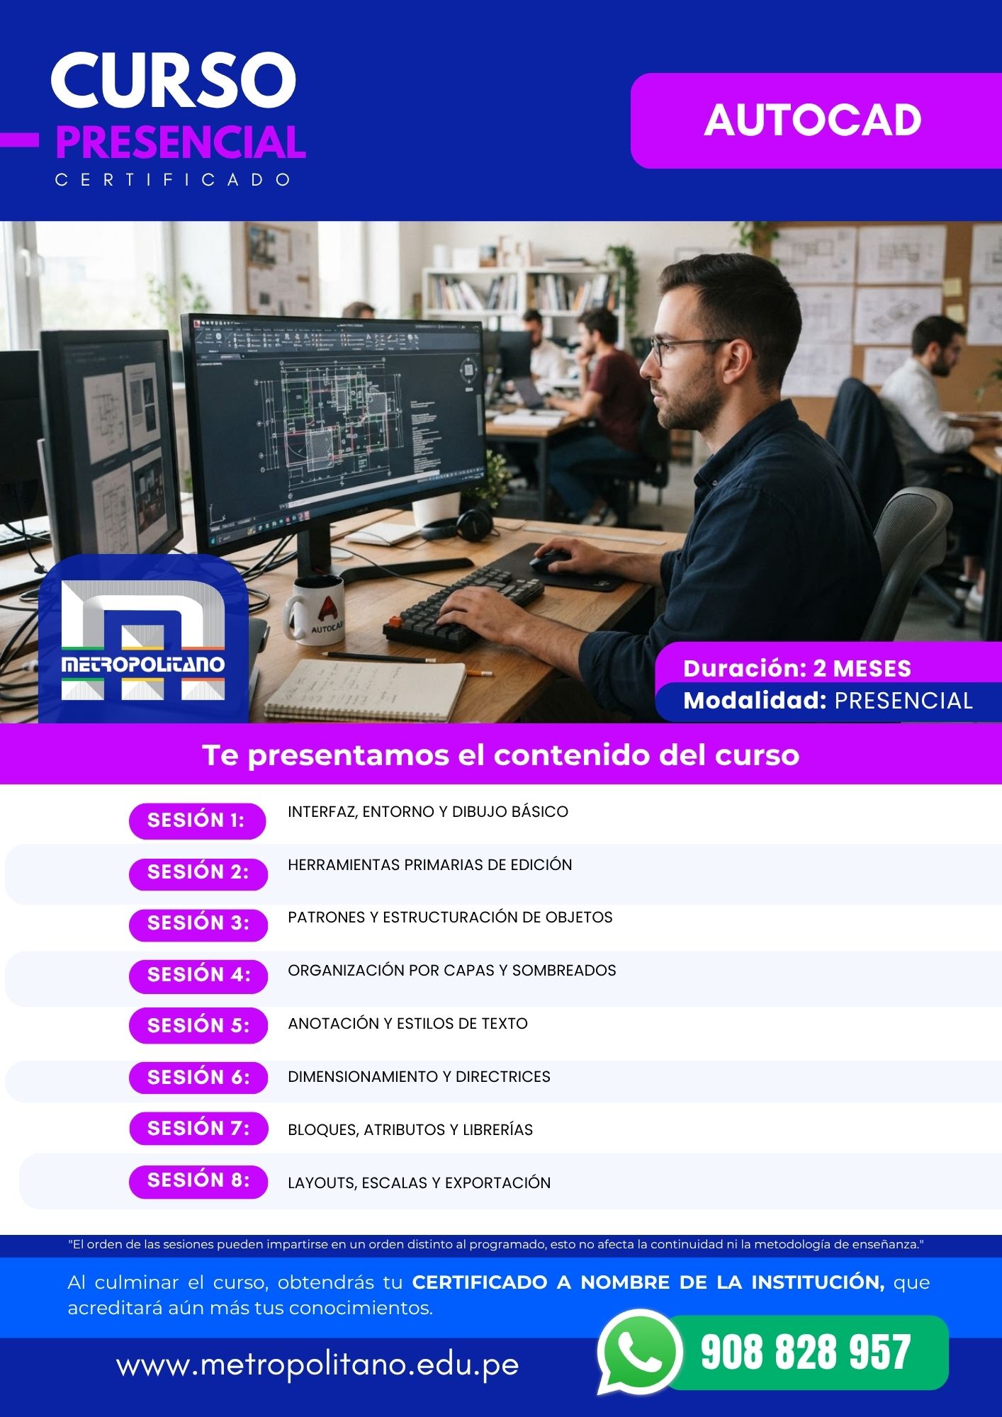Click "BLOQUES, ATRIBUTOS Y LIBRERÍAS"
This screenshot has width=1002, height=1417.
click(410, 1130)
